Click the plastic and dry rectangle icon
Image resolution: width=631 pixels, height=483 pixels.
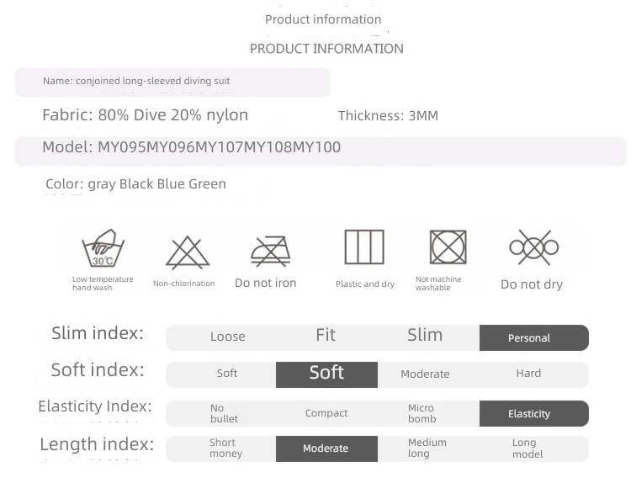364,247
